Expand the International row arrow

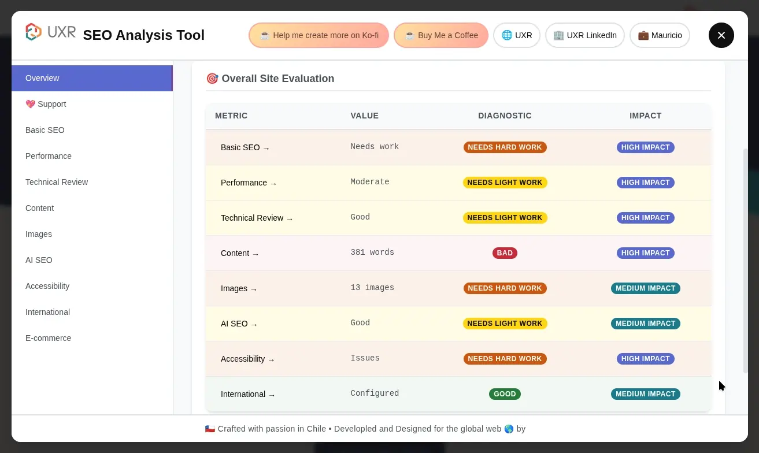coord(272,394)
